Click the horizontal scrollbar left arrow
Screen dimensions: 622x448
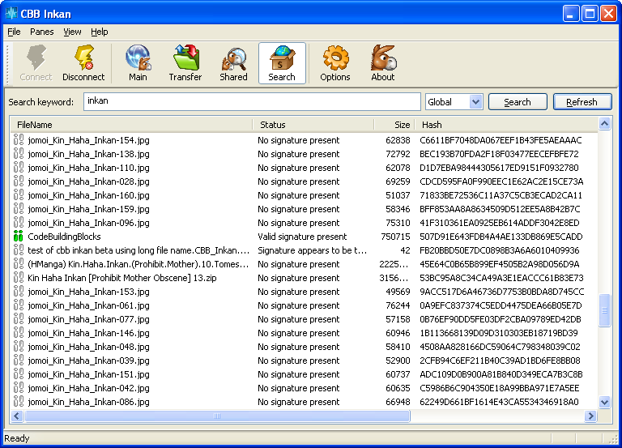[x=17, y=416]
